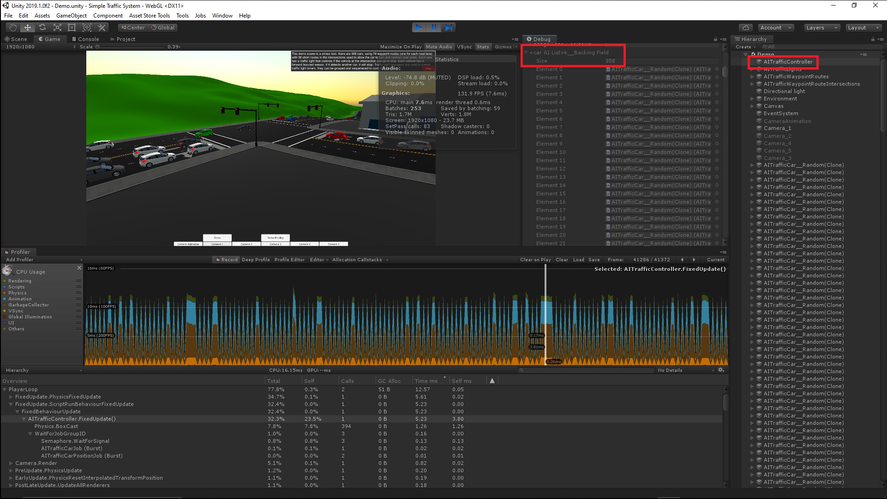Click the Step frame button
887x499 pixels.
tap(449, 27)
